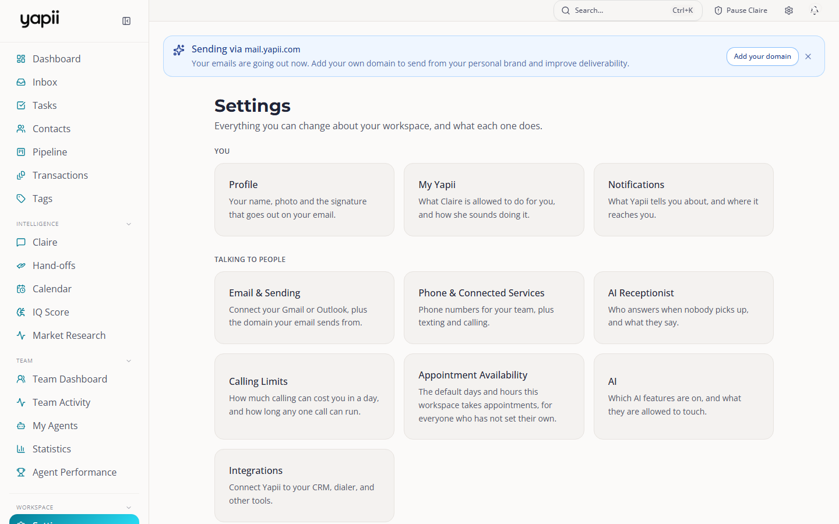Screen dimensions: 839x524
Task: Open Agent Performance
Action: click(75, 472)
